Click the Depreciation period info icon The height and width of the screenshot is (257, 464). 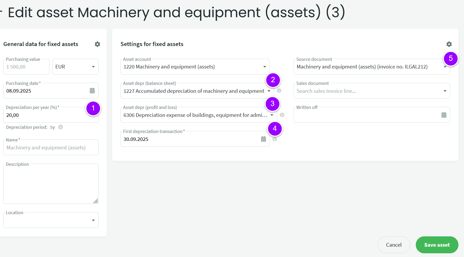point(61,127)
